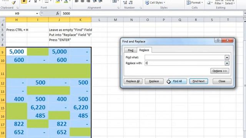
Task: Align text left in Alignment group
Action: click(x=76, y=2)
